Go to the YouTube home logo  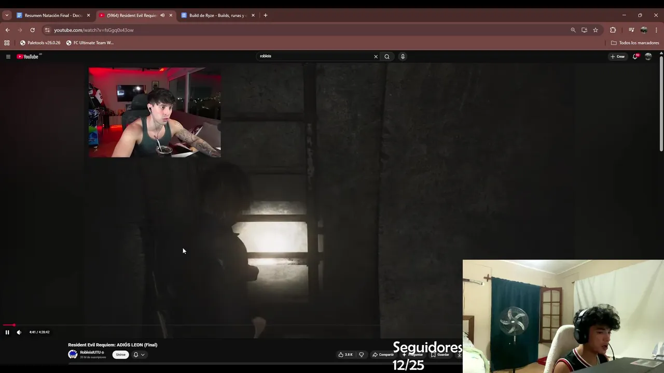(29, 56)
